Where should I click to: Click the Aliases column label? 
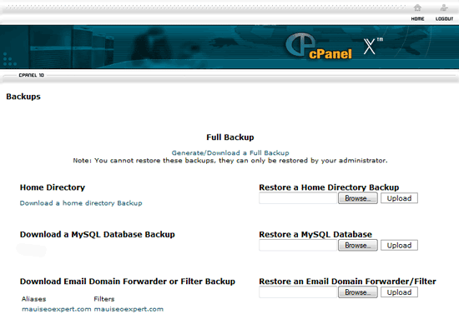coord(33,299)
